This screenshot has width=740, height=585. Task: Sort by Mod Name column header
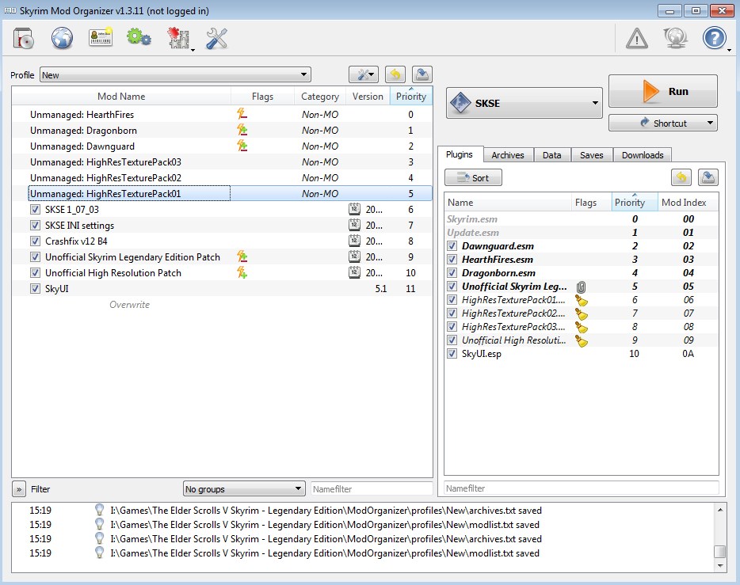[121, 96]
